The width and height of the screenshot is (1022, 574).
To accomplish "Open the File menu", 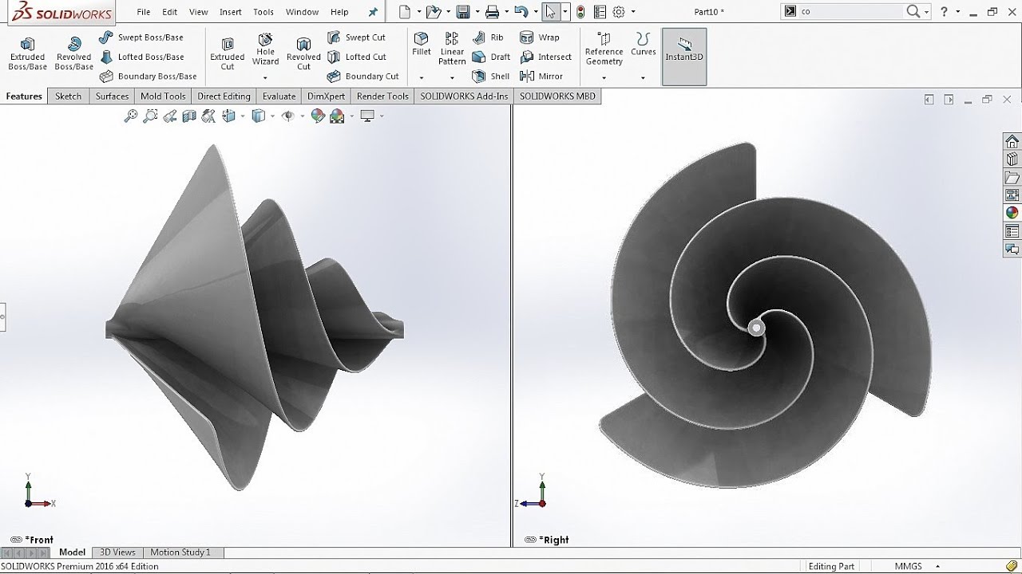I will point(144,12).
